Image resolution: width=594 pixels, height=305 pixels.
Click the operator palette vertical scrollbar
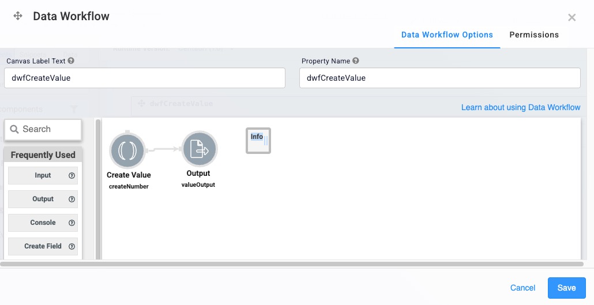pos(98,190)
